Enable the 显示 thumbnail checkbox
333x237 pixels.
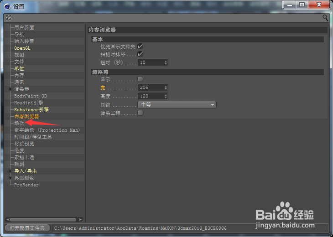click(x=140, y=79)
